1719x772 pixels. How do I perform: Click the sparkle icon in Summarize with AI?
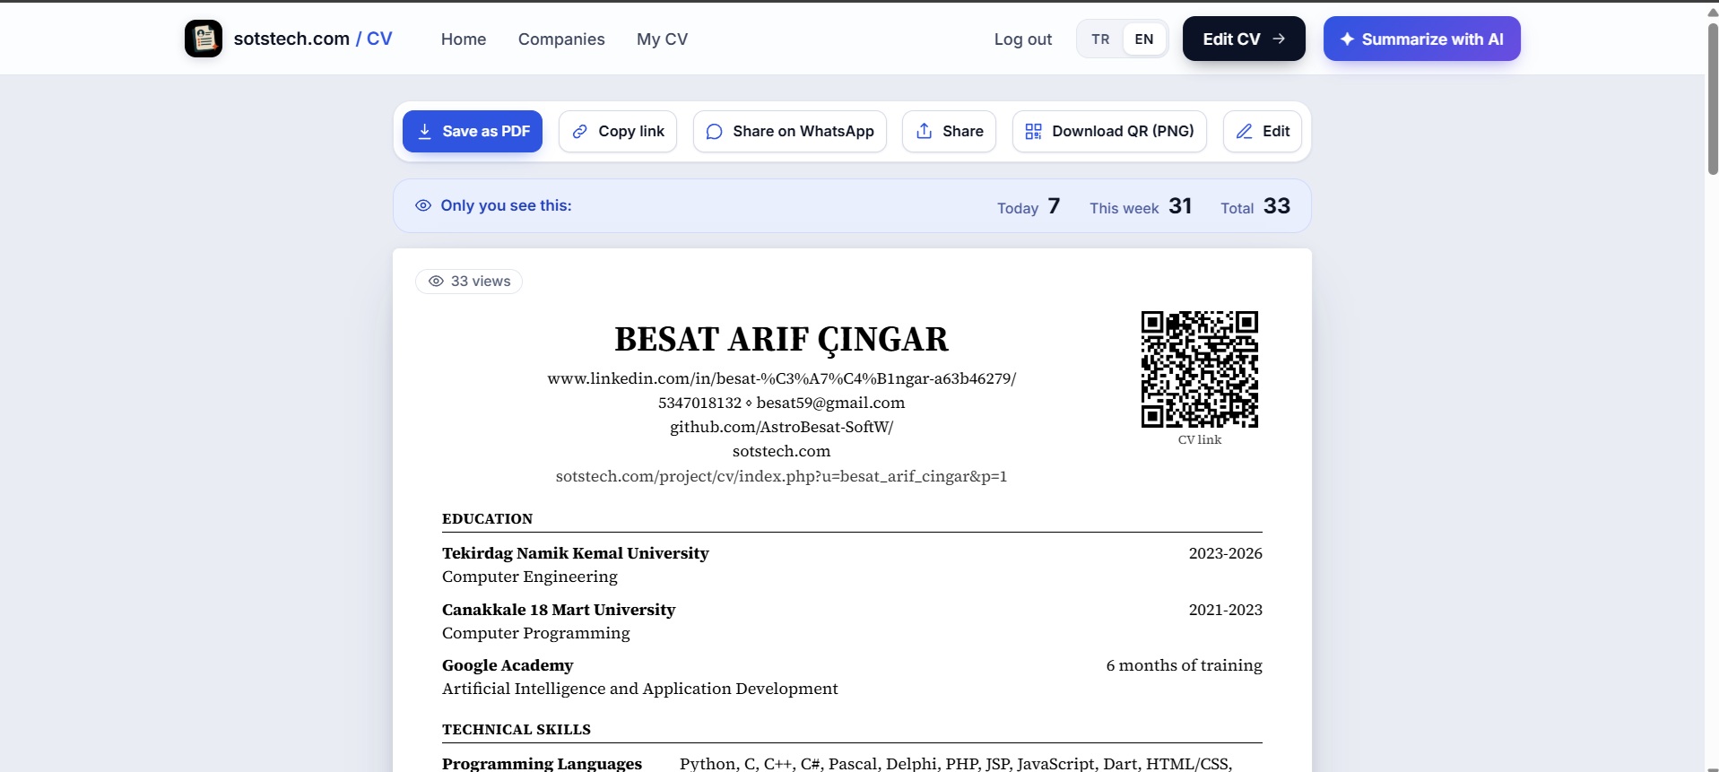(1347, 39)
